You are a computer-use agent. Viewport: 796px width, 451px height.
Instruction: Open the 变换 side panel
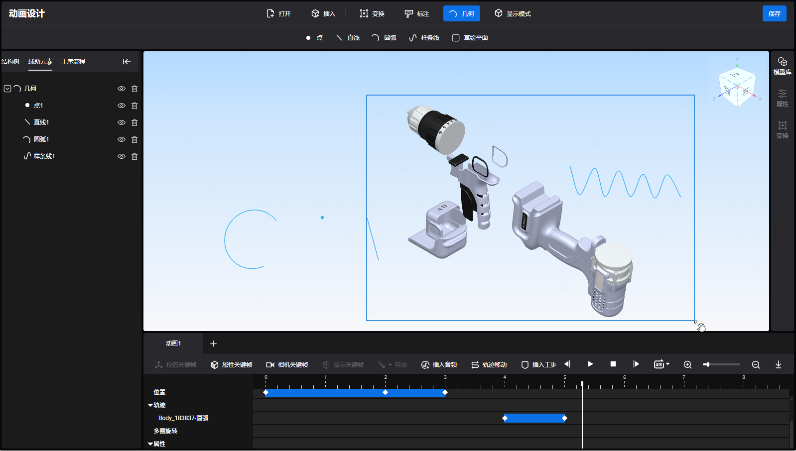783,130
